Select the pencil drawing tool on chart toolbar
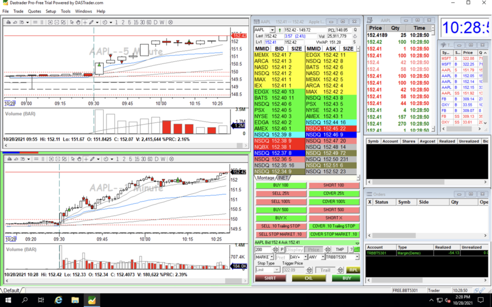The image size is (492, 307). 91,23
